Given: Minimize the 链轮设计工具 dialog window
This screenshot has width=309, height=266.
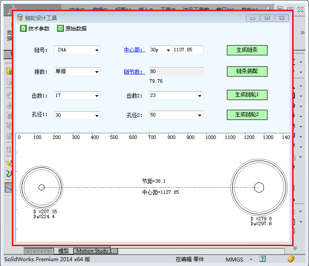Looking at the screenshot, I should (x=253, y=18).
